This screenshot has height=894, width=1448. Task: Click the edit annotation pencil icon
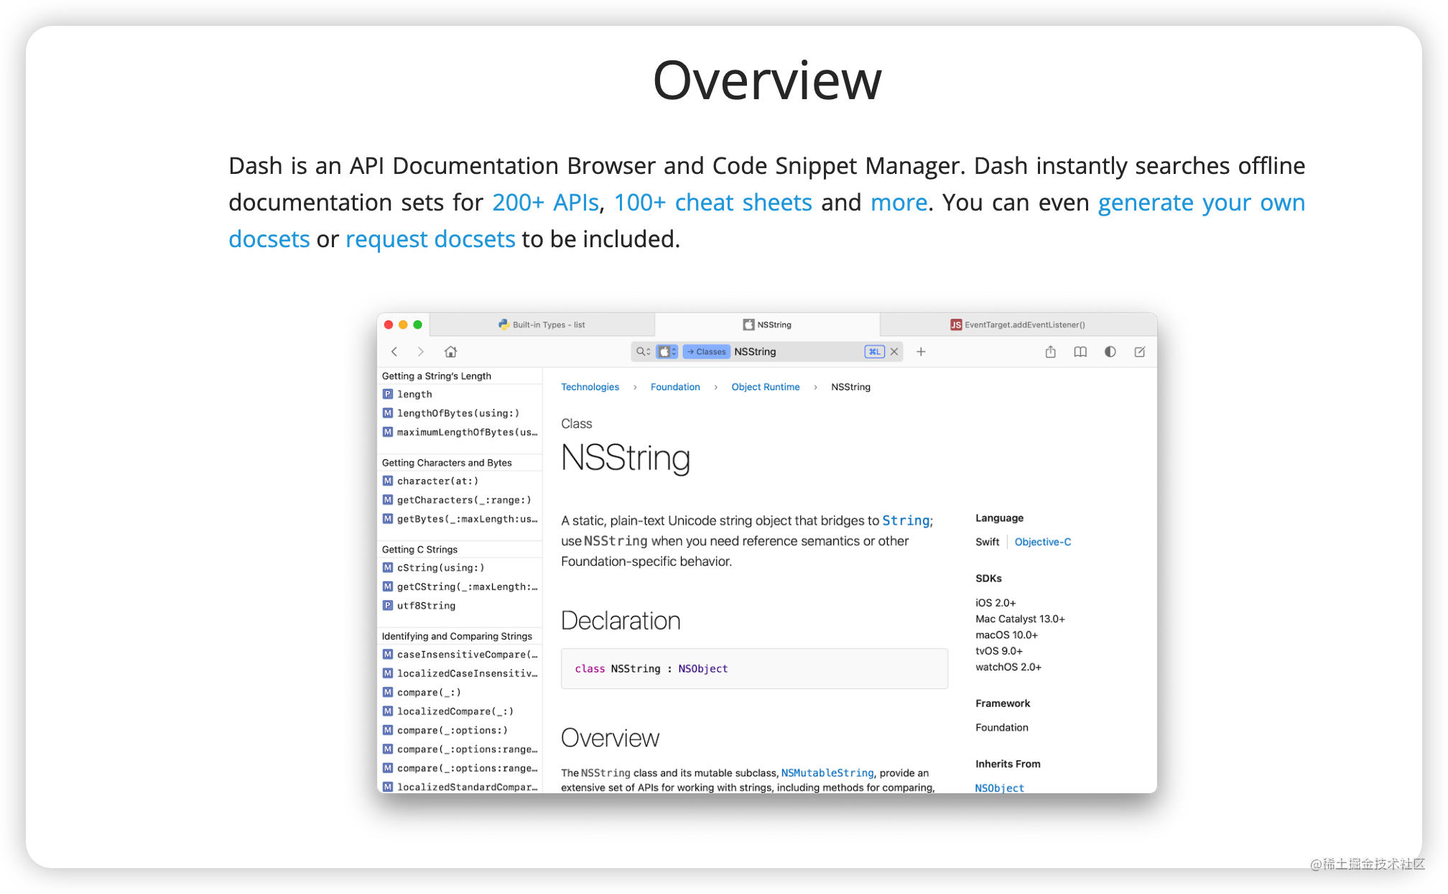click(1140, 351)
